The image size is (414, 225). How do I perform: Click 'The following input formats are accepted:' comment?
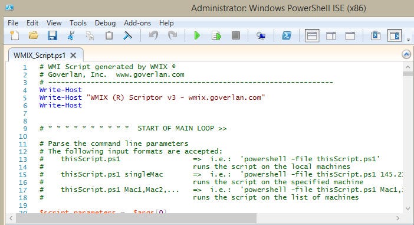pos(135,151)
